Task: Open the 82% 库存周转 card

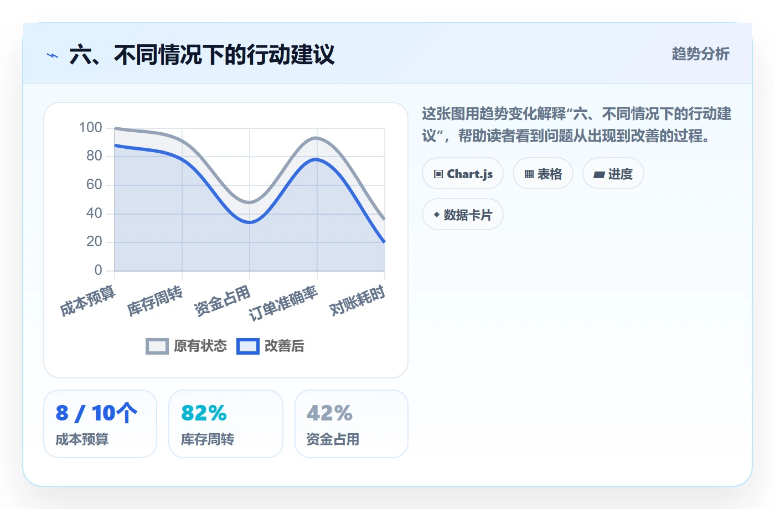Action: (x=226, y=424)
